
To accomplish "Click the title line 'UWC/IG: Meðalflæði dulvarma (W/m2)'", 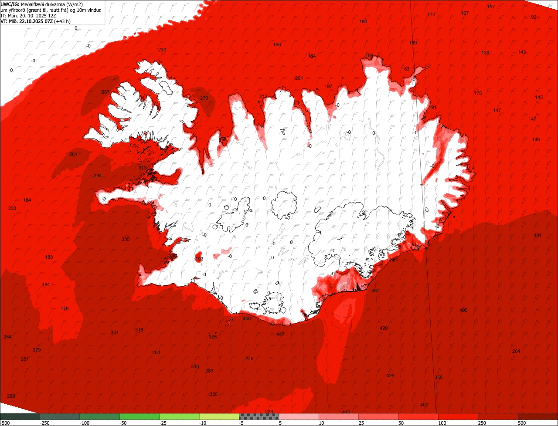I will 42,4.
